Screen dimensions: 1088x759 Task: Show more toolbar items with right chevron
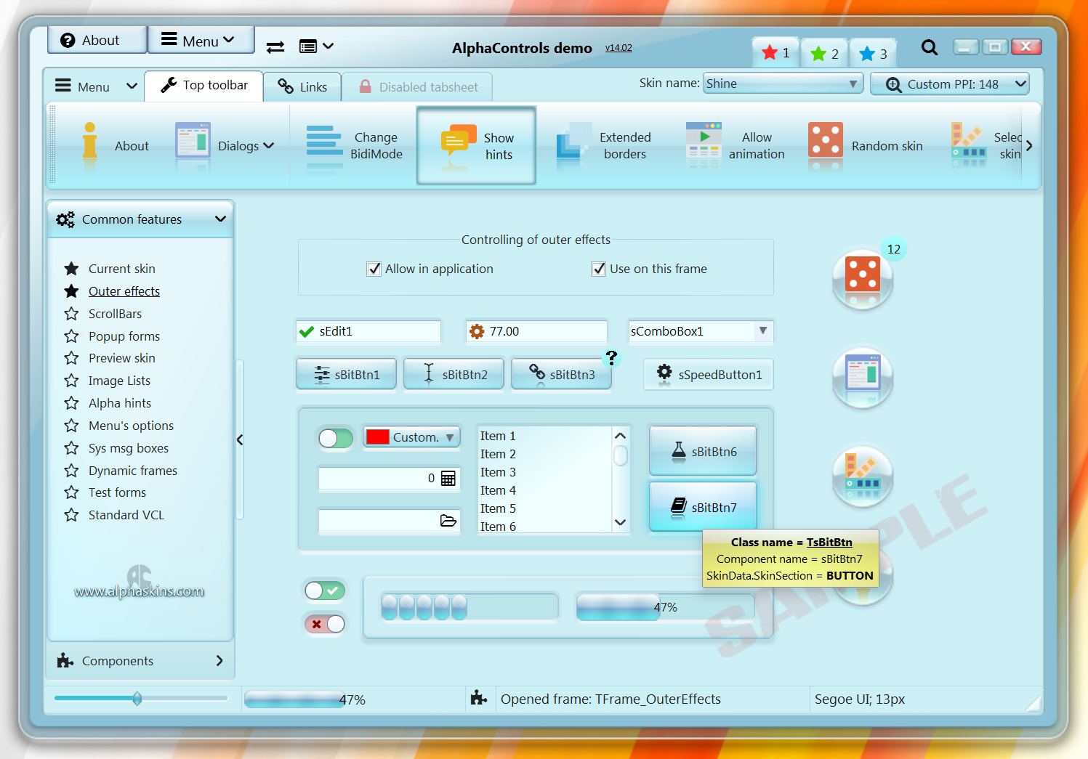coord(1029,146)
